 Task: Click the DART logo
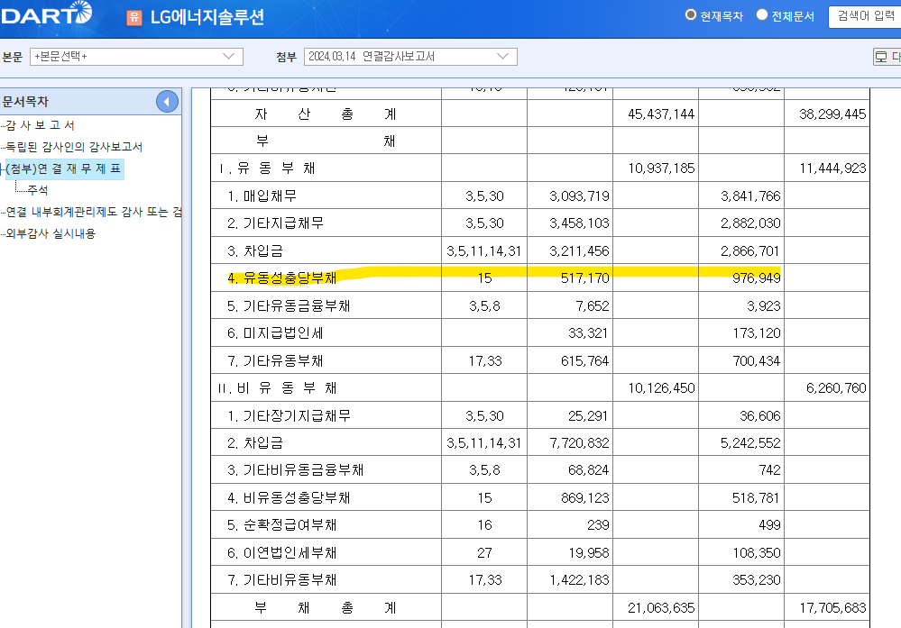point(45,14)
